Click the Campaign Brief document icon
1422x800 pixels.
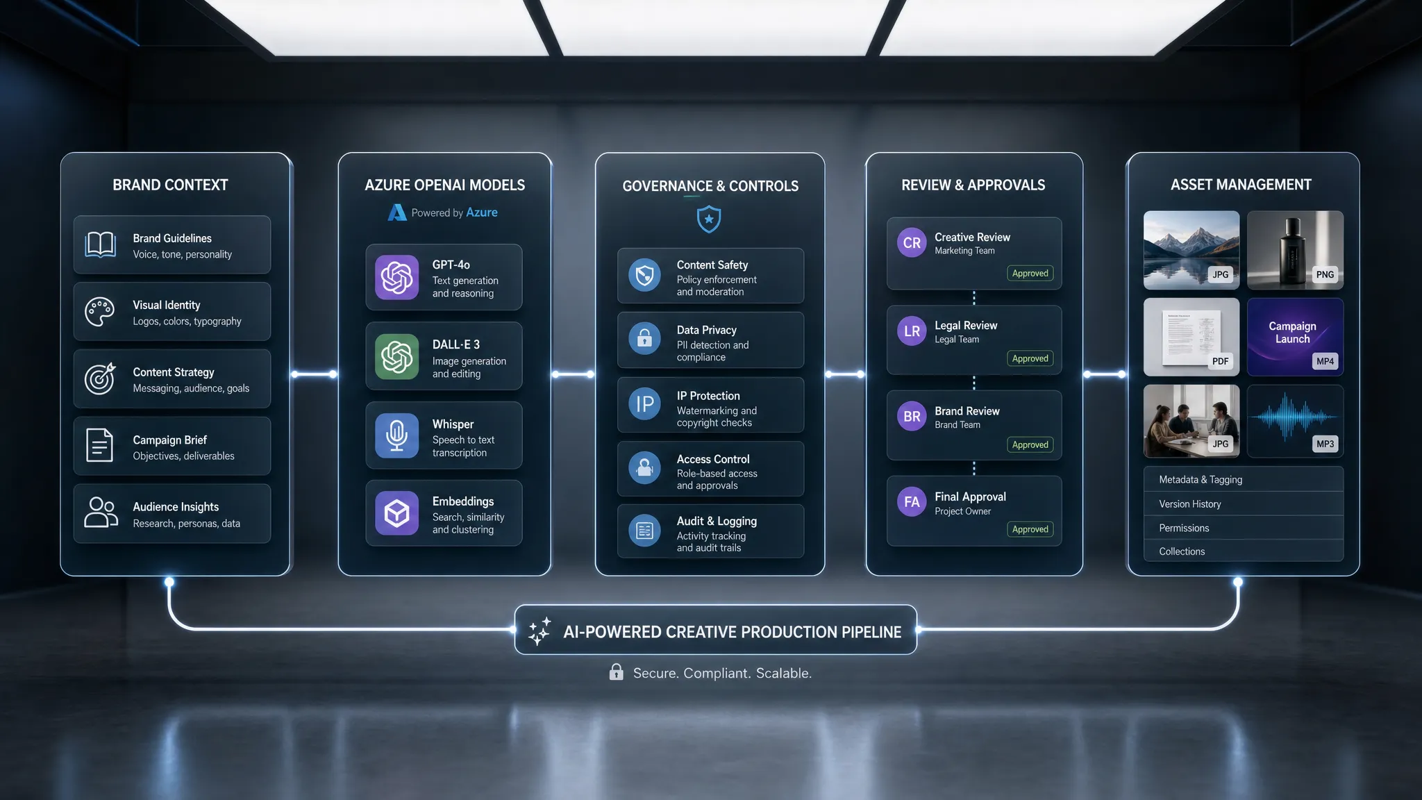click(x=99, y=446)
